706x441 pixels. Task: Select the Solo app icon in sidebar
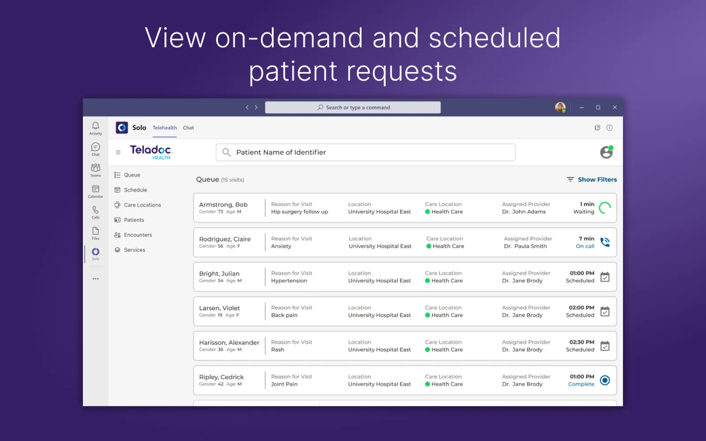pyautogui.click(x=95, y=254)
